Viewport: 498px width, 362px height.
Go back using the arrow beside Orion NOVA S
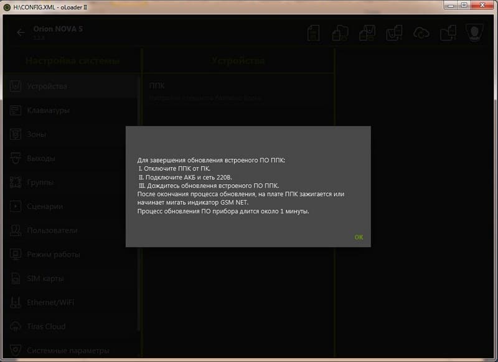click(21, 33)
